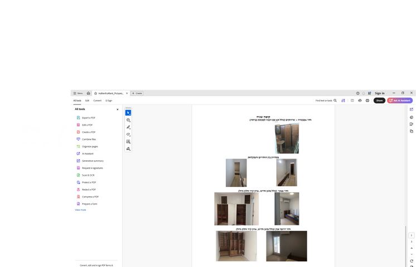Open the print icon in toolbar

(367, 101)
